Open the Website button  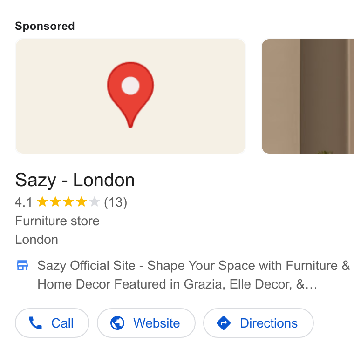[146, 323]
